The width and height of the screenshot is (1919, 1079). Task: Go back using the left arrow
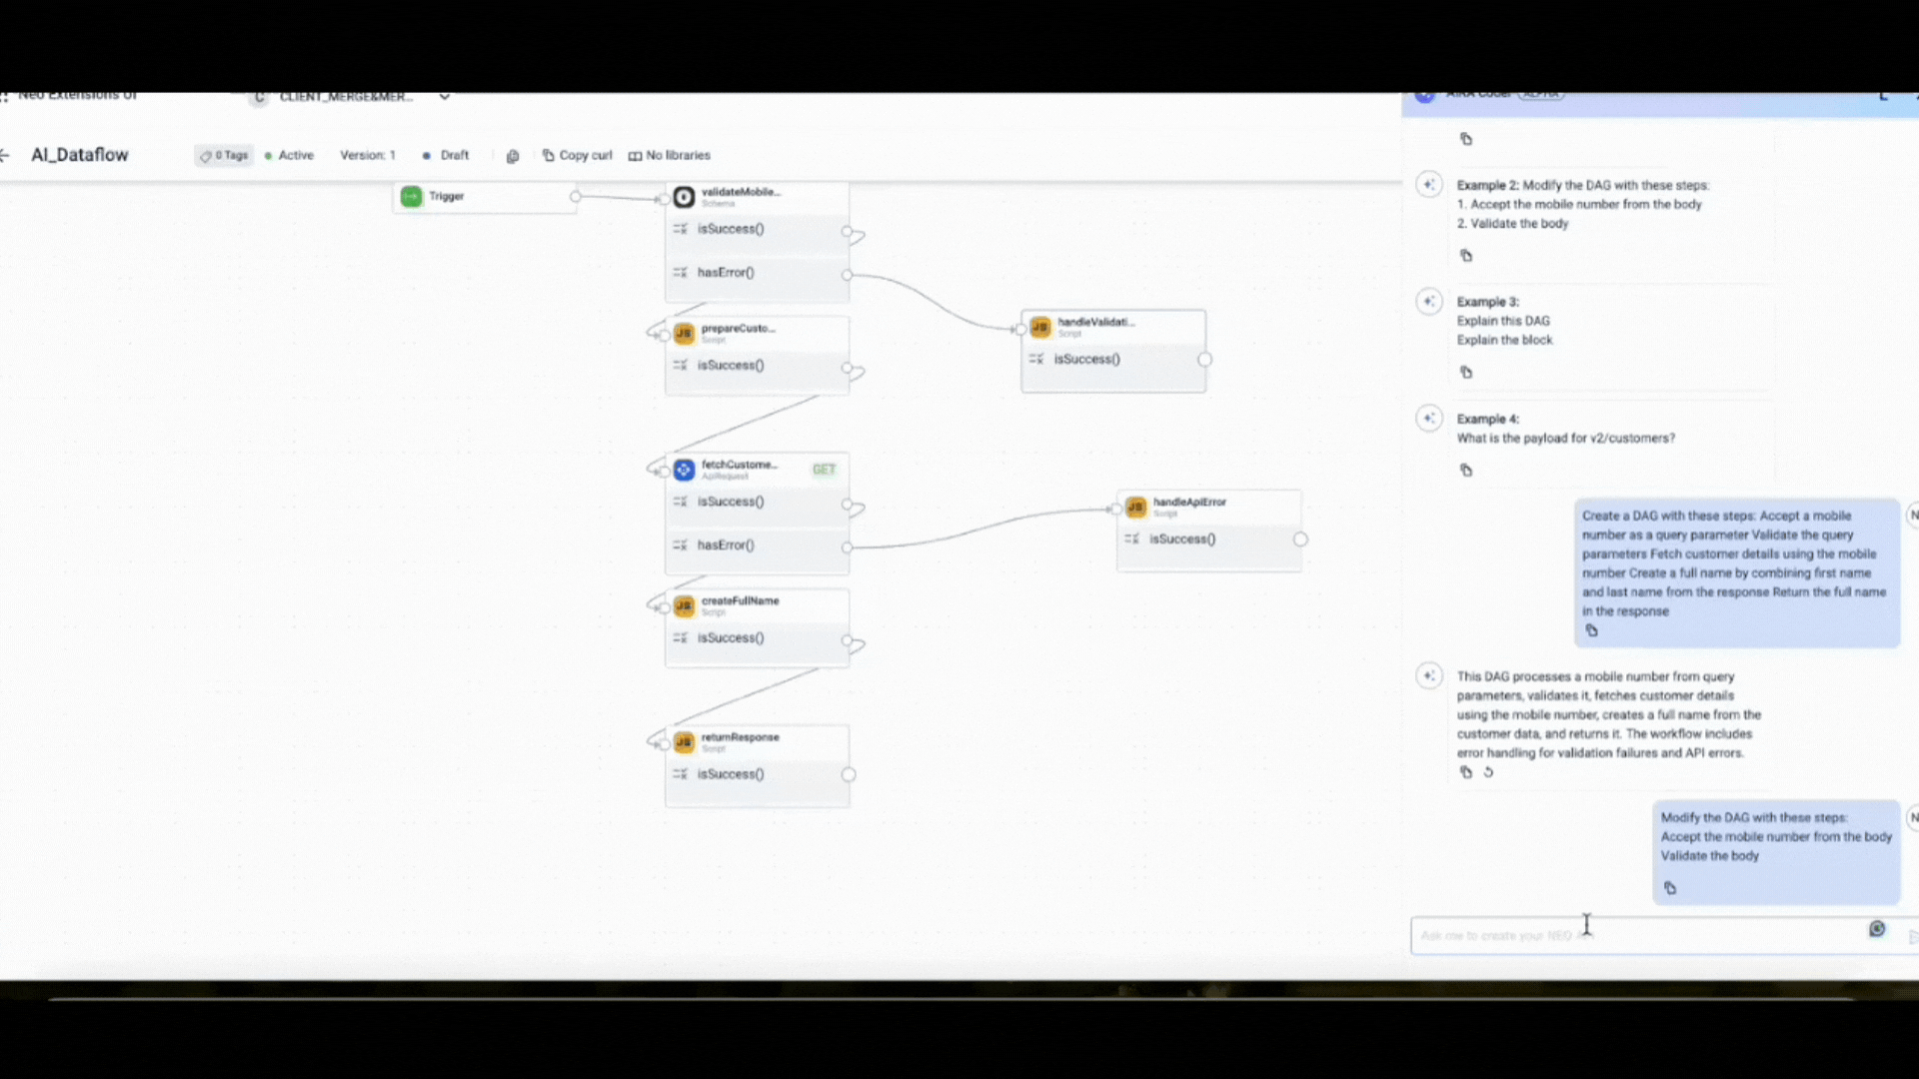tap(5, 155)
